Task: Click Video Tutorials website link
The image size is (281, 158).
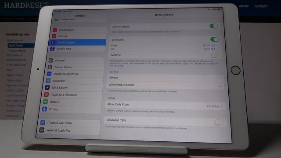Action: click(16, 65)
